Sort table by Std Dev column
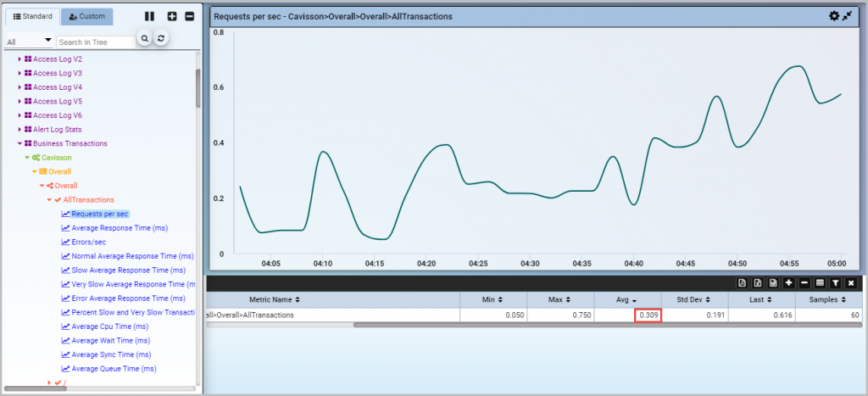The height and width of the screenshot is (396, 868). (693, 299)
